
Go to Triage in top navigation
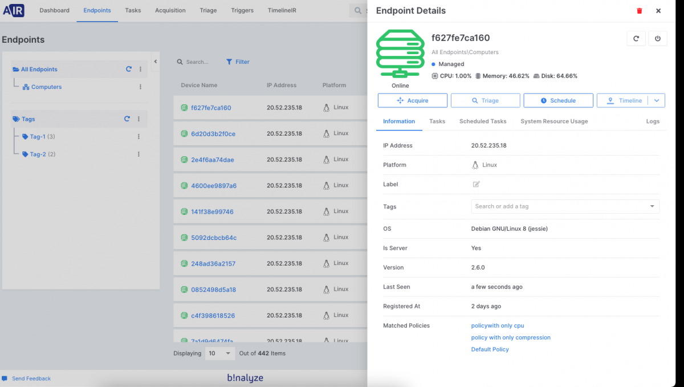tap(208, 10)
